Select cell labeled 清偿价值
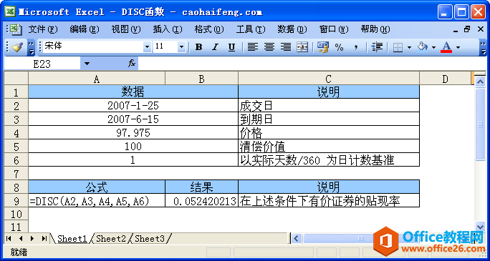 328,146
